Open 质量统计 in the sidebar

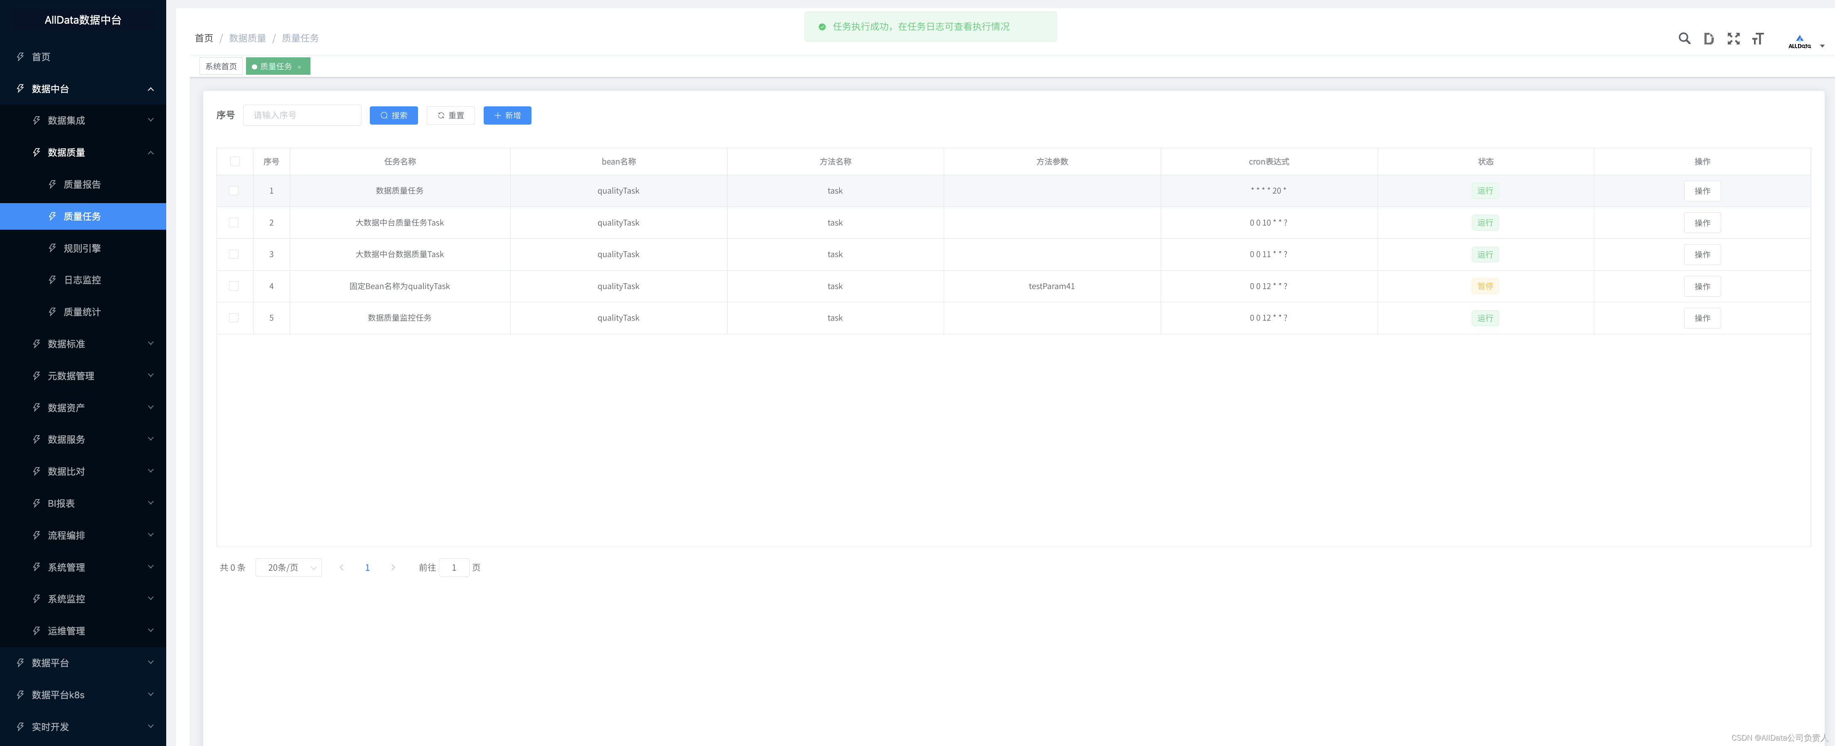83,312
